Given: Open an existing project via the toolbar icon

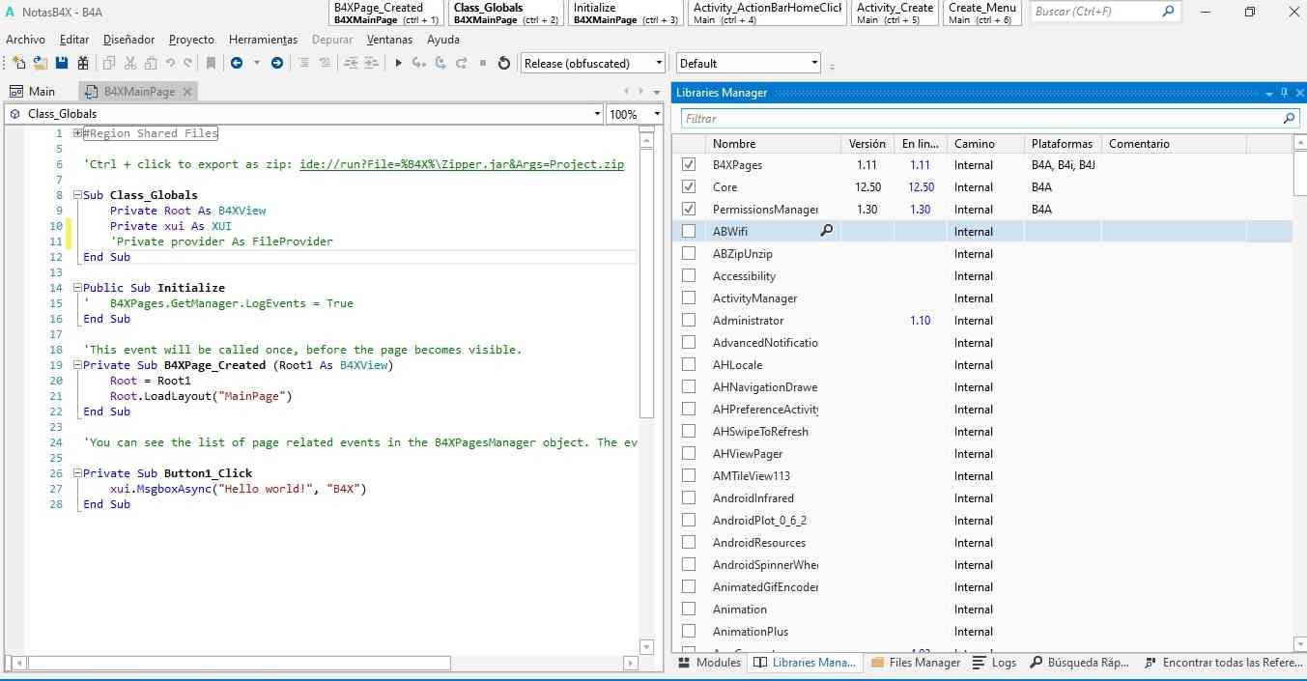Looking at the screenshot, I should pyautogui.click(x=41, y=63).
